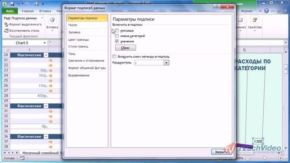Open Excel help with the question mark icon
The image size is (290, 163).
(266, 11)
